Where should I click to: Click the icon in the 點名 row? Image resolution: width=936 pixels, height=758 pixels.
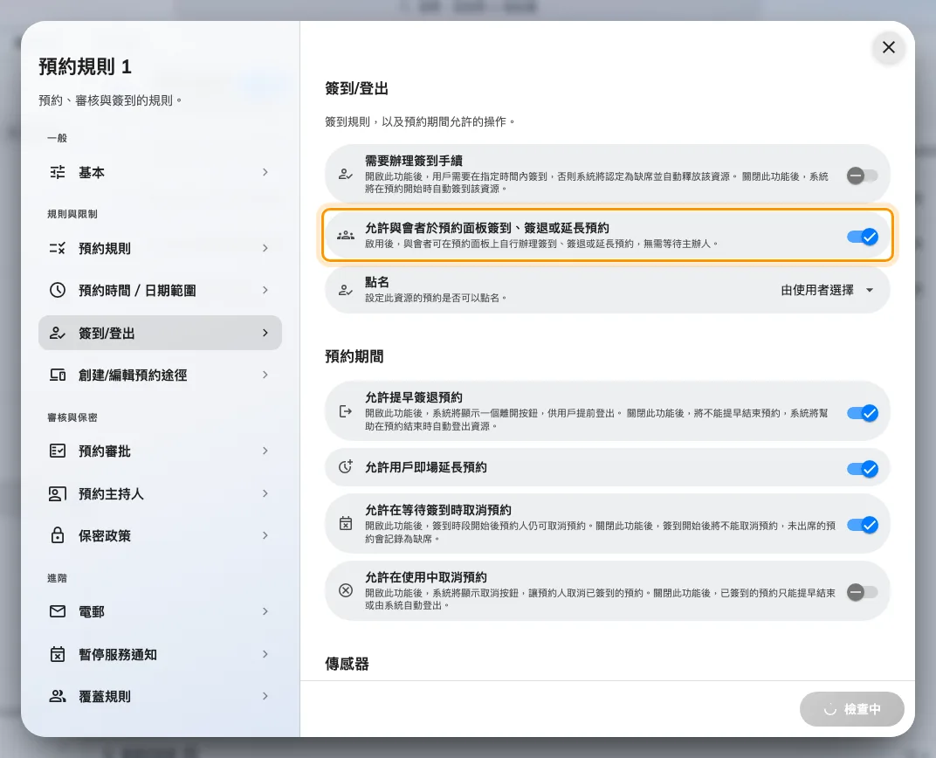[x=346, y=290]
